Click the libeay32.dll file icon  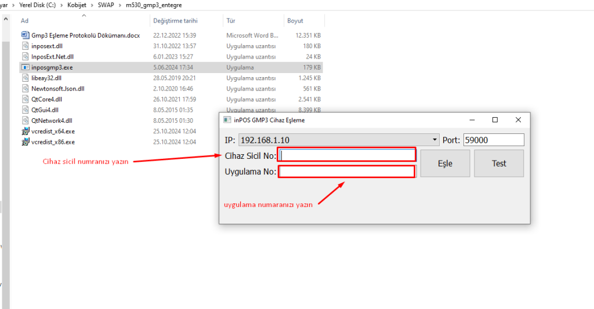26,78
